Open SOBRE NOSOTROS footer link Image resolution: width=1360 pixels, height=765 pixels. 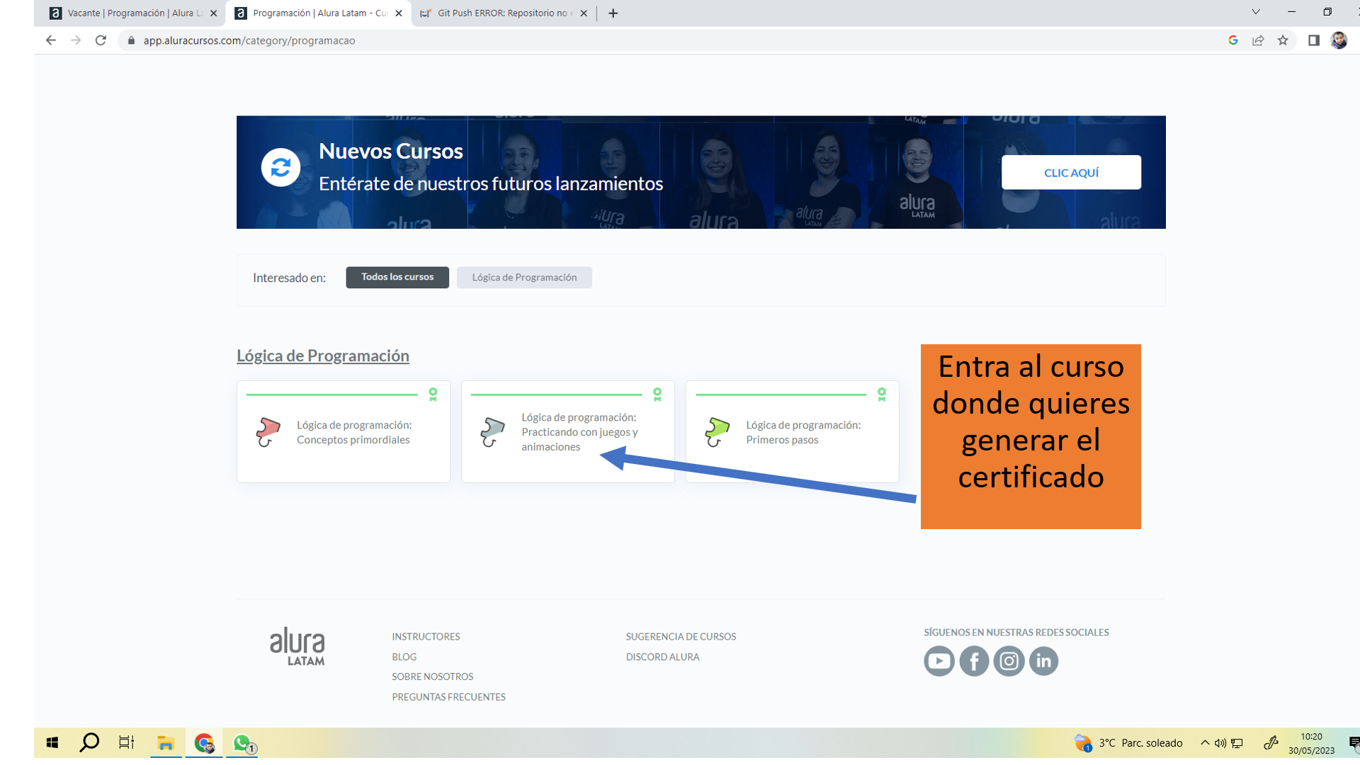(432, 676)
